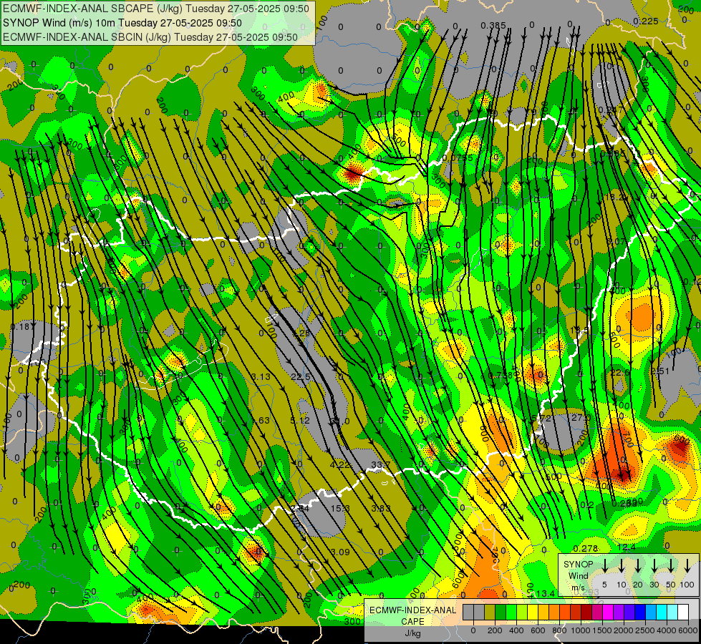Click the '22.5' value on the map
701x644 pixels.
(301, 377)
